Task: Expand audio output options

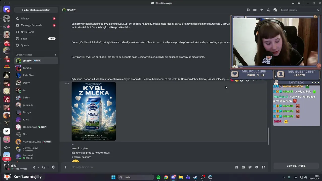Action: [48, 167]
